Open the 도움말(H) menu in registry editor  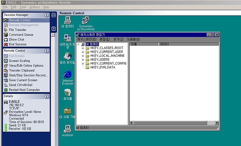coord(134,39)
